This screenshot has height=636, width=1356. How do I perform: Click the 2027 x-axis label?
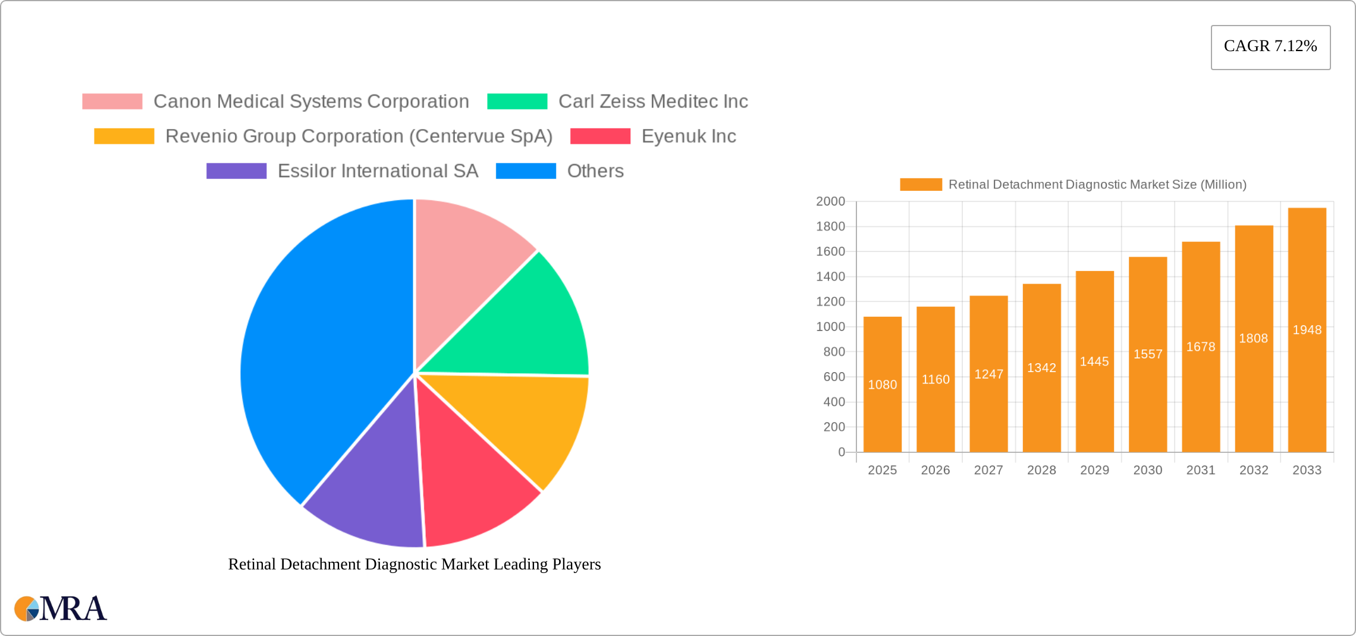coord(988,470)
